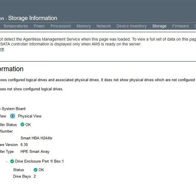Open the Device Inventory tab
Viewport: 196px width, 196px height.
[x=131, y=26]
